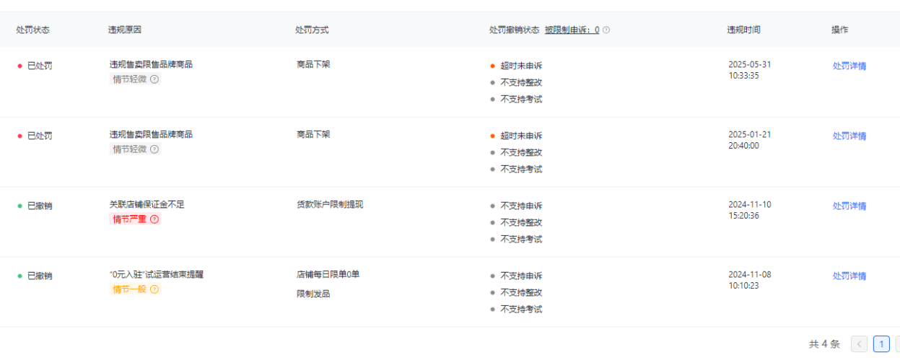This screenshot has height=363, width=900.
Task: Click the 违规时间 column header
Action: [743, 30]
